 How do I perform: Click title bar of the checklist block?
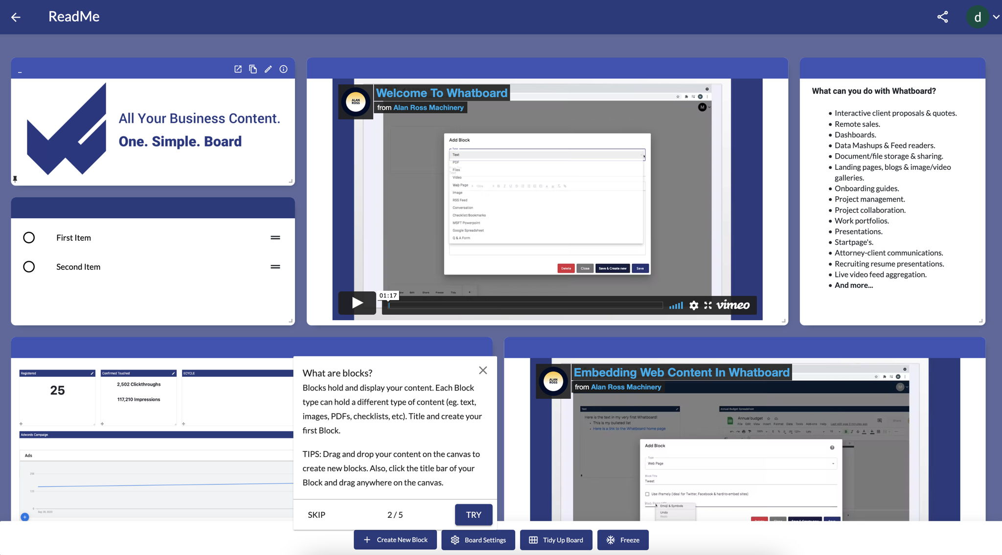(x=153, y=208)
